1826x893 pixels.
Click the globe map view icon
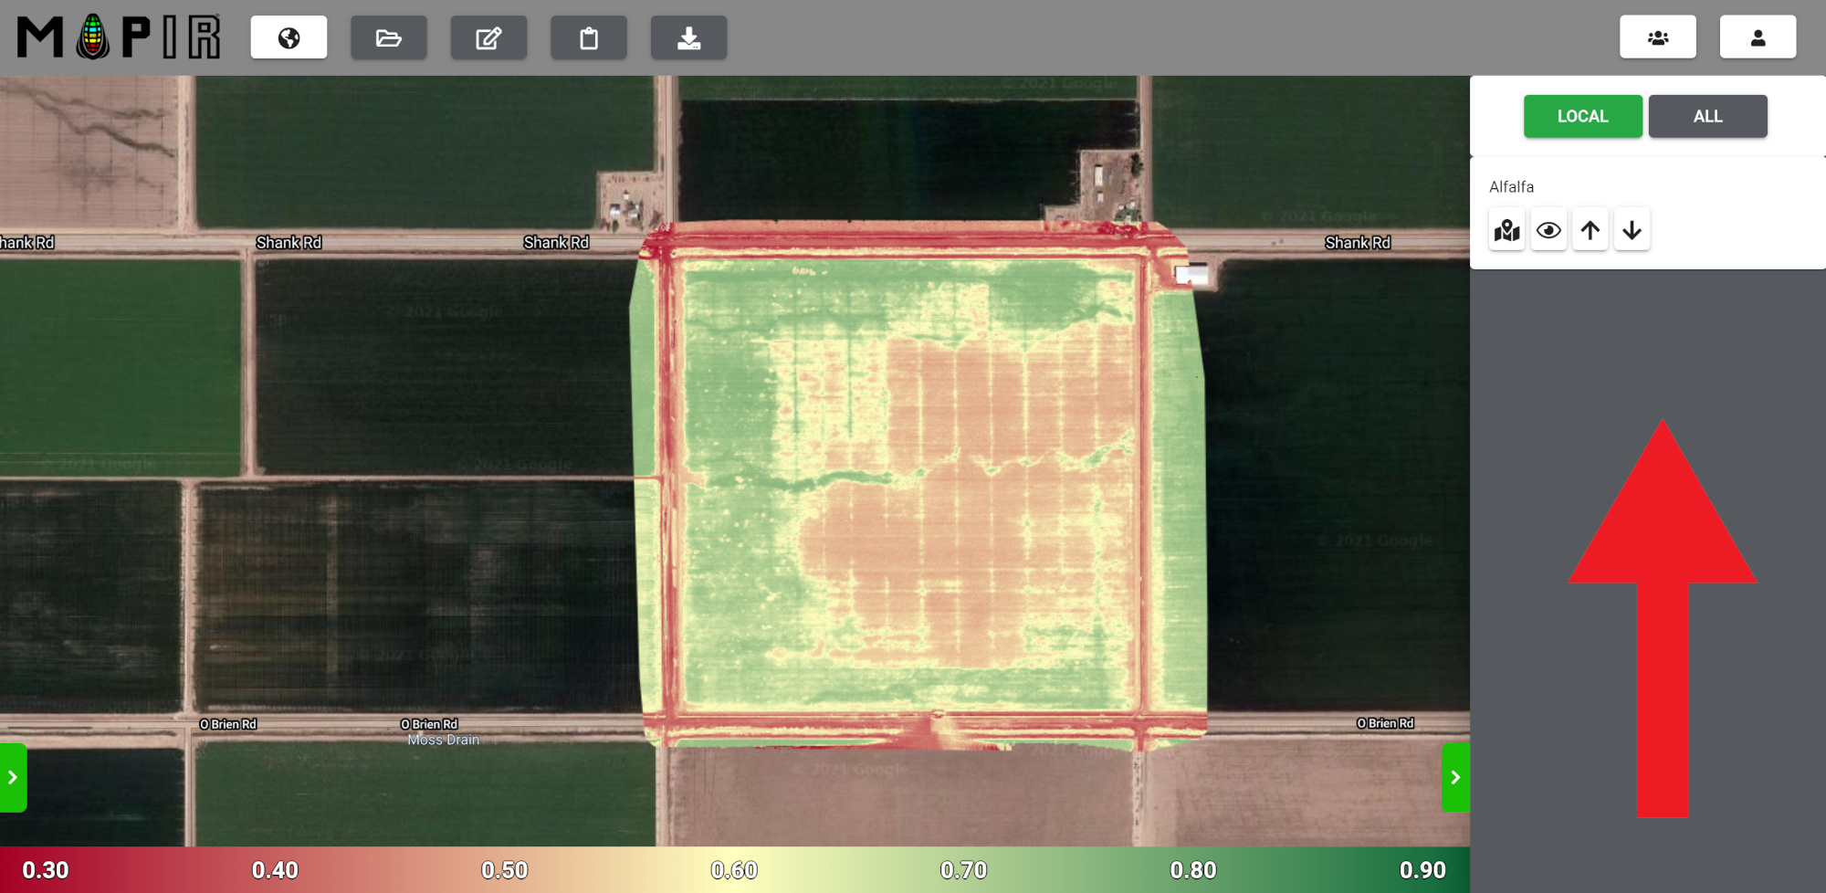[x=289, y=37]
